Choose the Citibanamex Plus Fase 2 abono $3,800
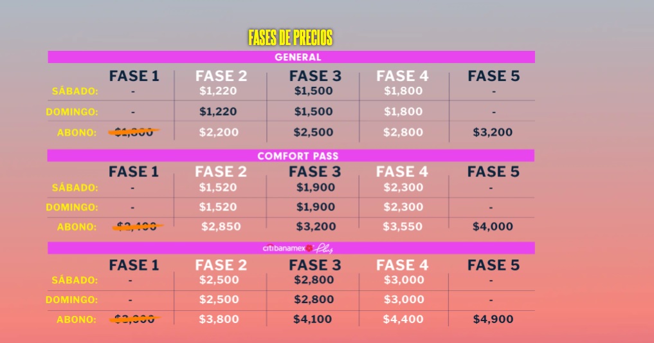Image resolution: width=654 pixels, height=343 pixels. 219,319
